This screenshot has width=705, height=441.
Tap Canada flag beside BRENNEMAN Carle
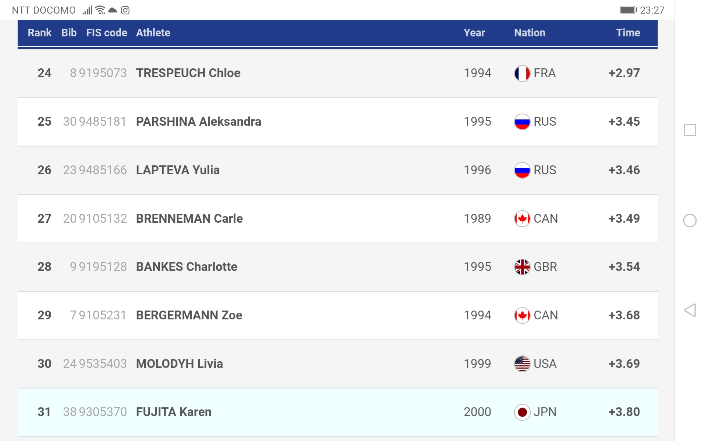(522, 219)
